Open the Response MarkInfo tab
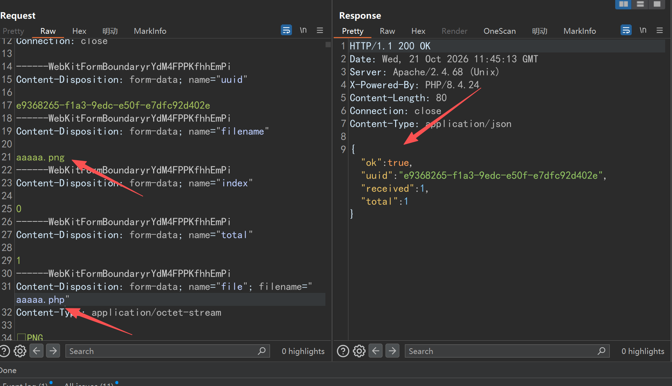The height and width of the screenshot is (386, 672). pyautogui.click(x=580, y=31)
